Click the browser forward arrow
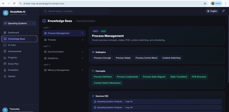229x112 pixels. (x=9, y=3)
